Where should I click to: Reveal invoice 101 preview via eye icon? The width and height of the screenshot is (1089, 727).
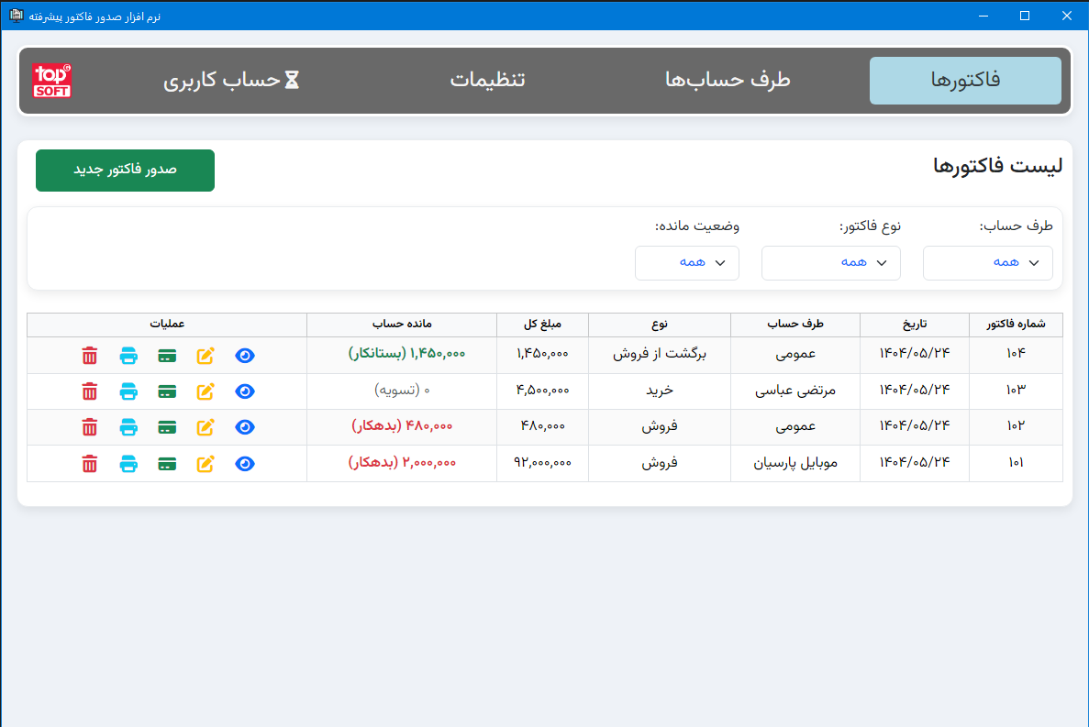pyautogui.click(x=244, y=463)
